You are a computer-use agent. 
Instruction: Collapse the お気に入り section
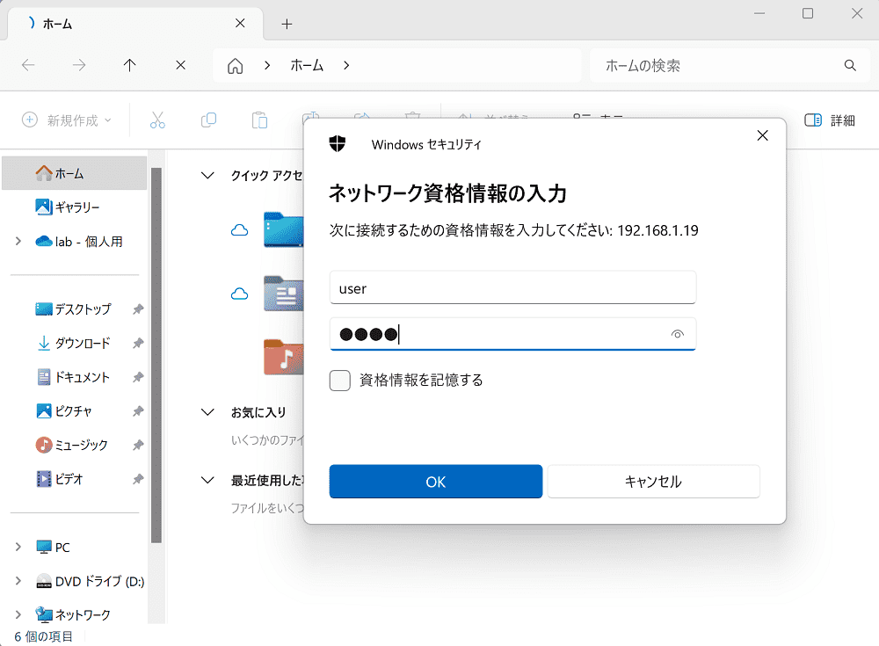[207, 412]
